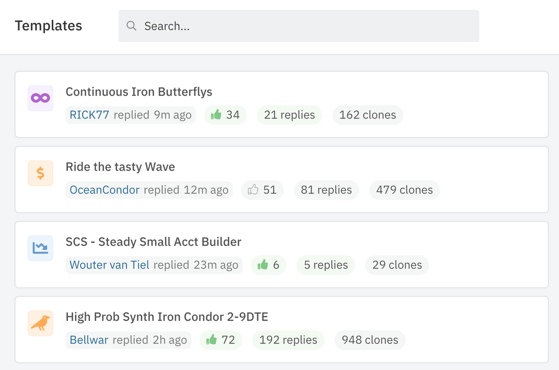Like the Ride the tasty Wave template

point(262,190)
